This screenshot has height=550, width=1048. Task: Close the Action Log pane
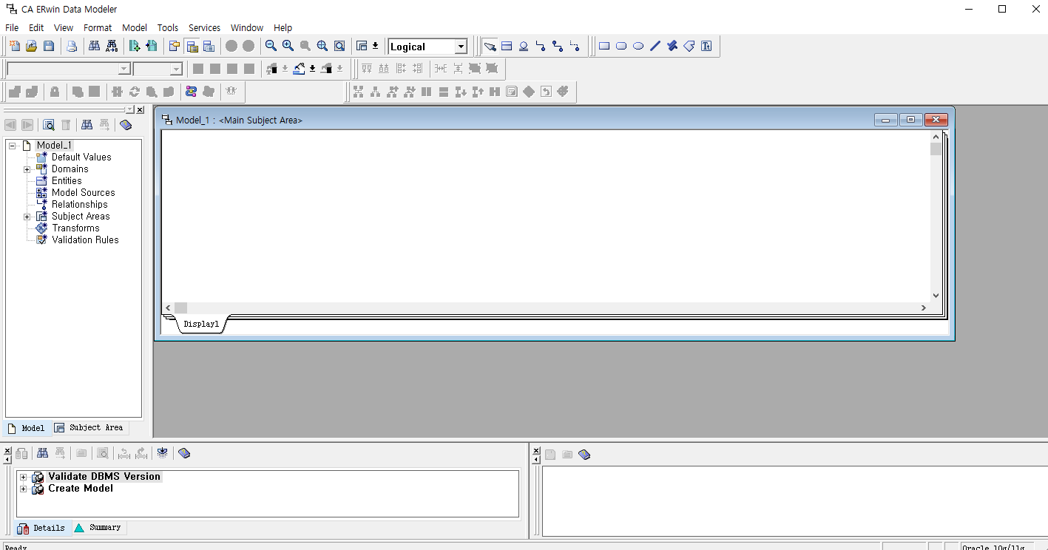[x=7, y=449]
